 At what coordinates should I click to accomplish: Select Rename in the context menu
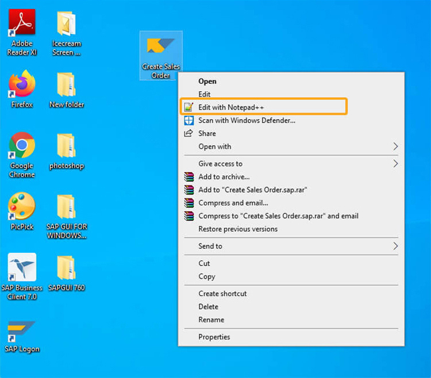(x=211, y=320)
